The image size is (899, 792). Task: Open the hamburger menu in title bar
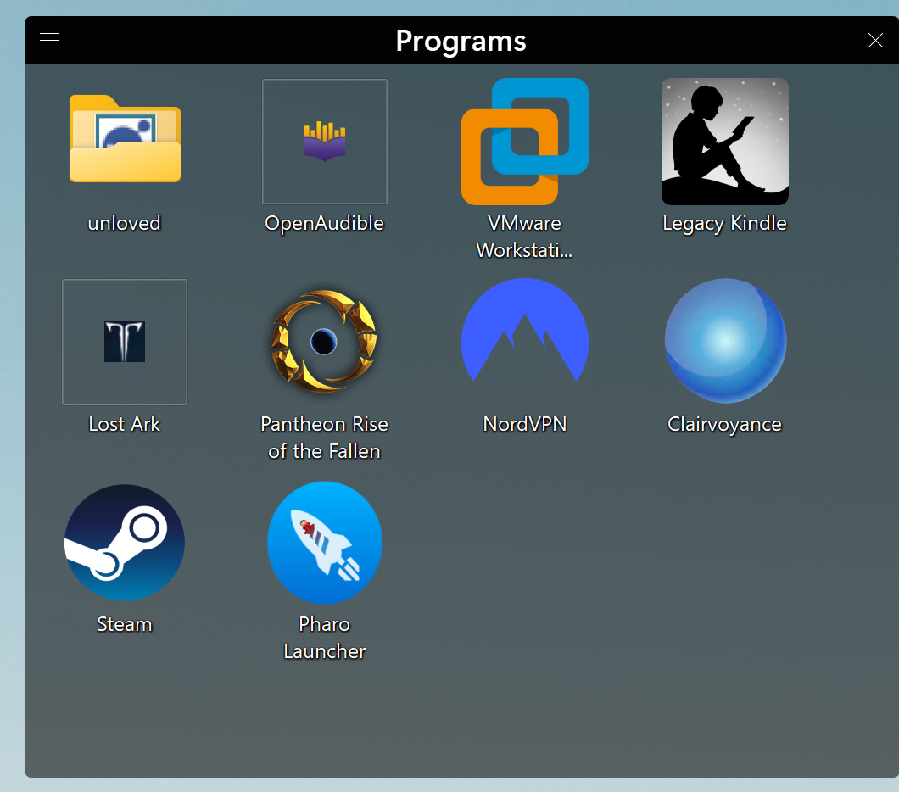tap(49, 41)
